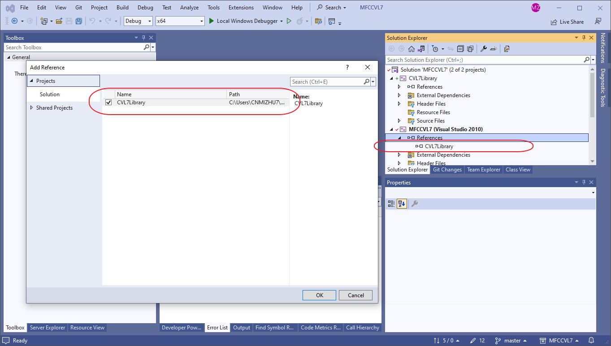Open search options dropdown in Add Reference
This screenshot has height=346, width=611.
point(373,82)
